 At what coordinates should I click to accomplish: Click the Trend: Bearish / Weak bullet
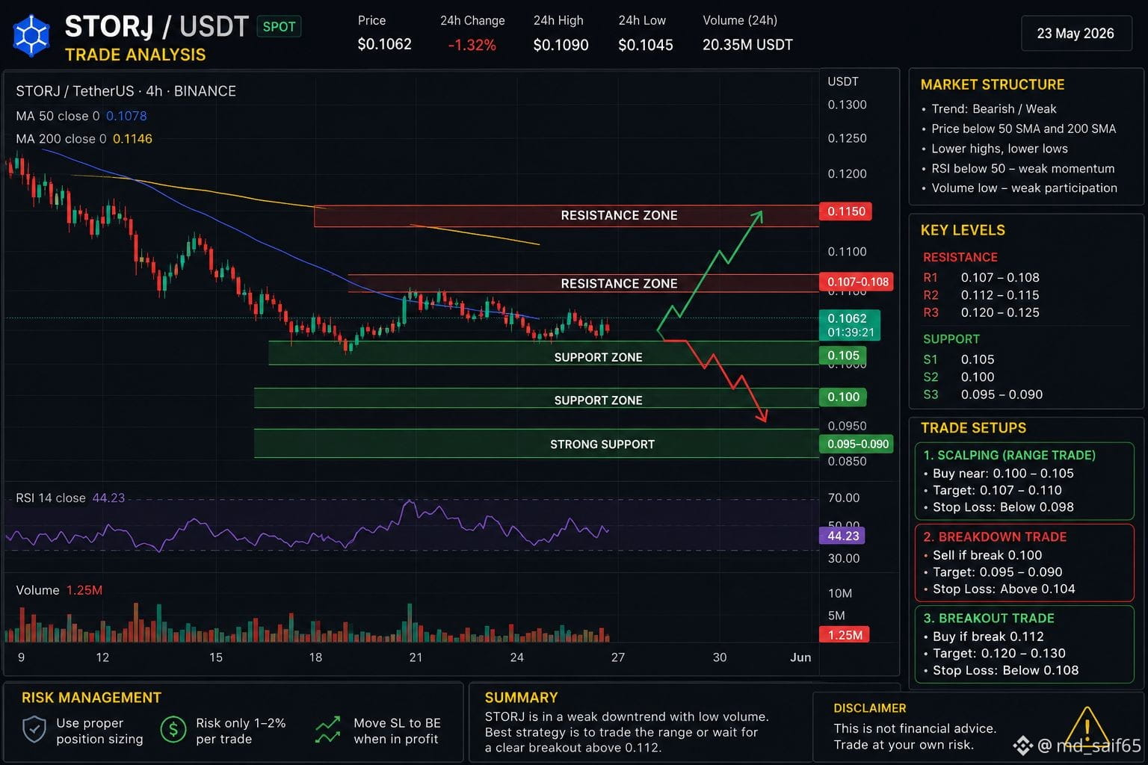(989, 109)
